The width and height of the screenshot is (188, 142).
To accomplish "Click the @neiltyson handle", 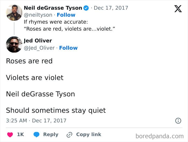I will tap(38, 15).
